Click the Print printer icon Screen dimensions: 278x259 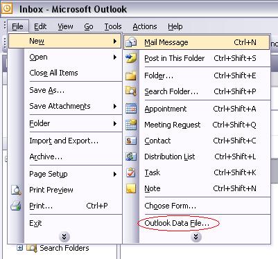[16, 206]
